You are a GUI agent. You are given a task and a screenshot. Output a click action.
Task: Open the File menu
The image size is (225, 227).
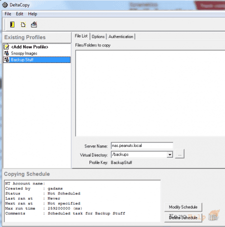point(8,14)
